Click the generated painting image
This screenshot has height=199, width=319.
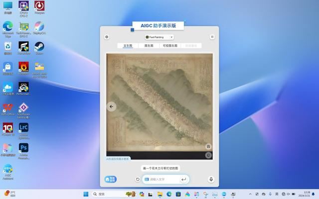point(159,102)
